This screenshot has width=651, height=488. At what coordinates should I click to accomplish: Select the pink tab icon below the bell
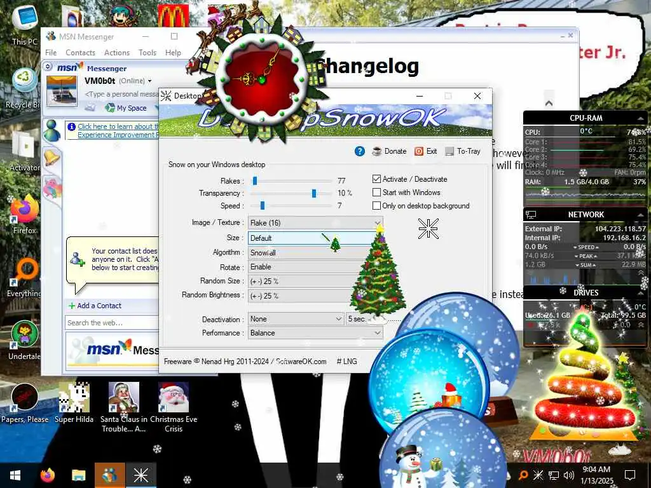[52, 187]
